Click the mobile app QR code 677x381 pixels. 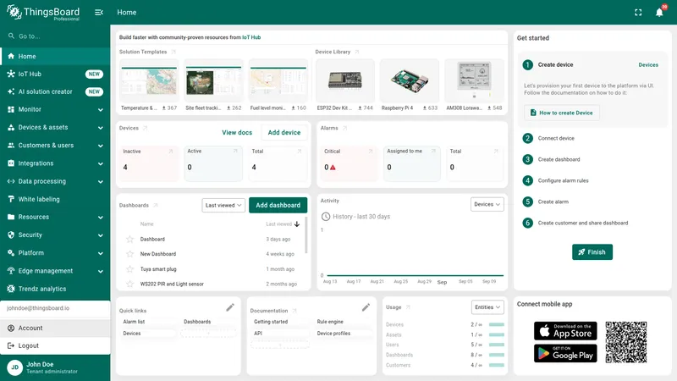point(626,342)
